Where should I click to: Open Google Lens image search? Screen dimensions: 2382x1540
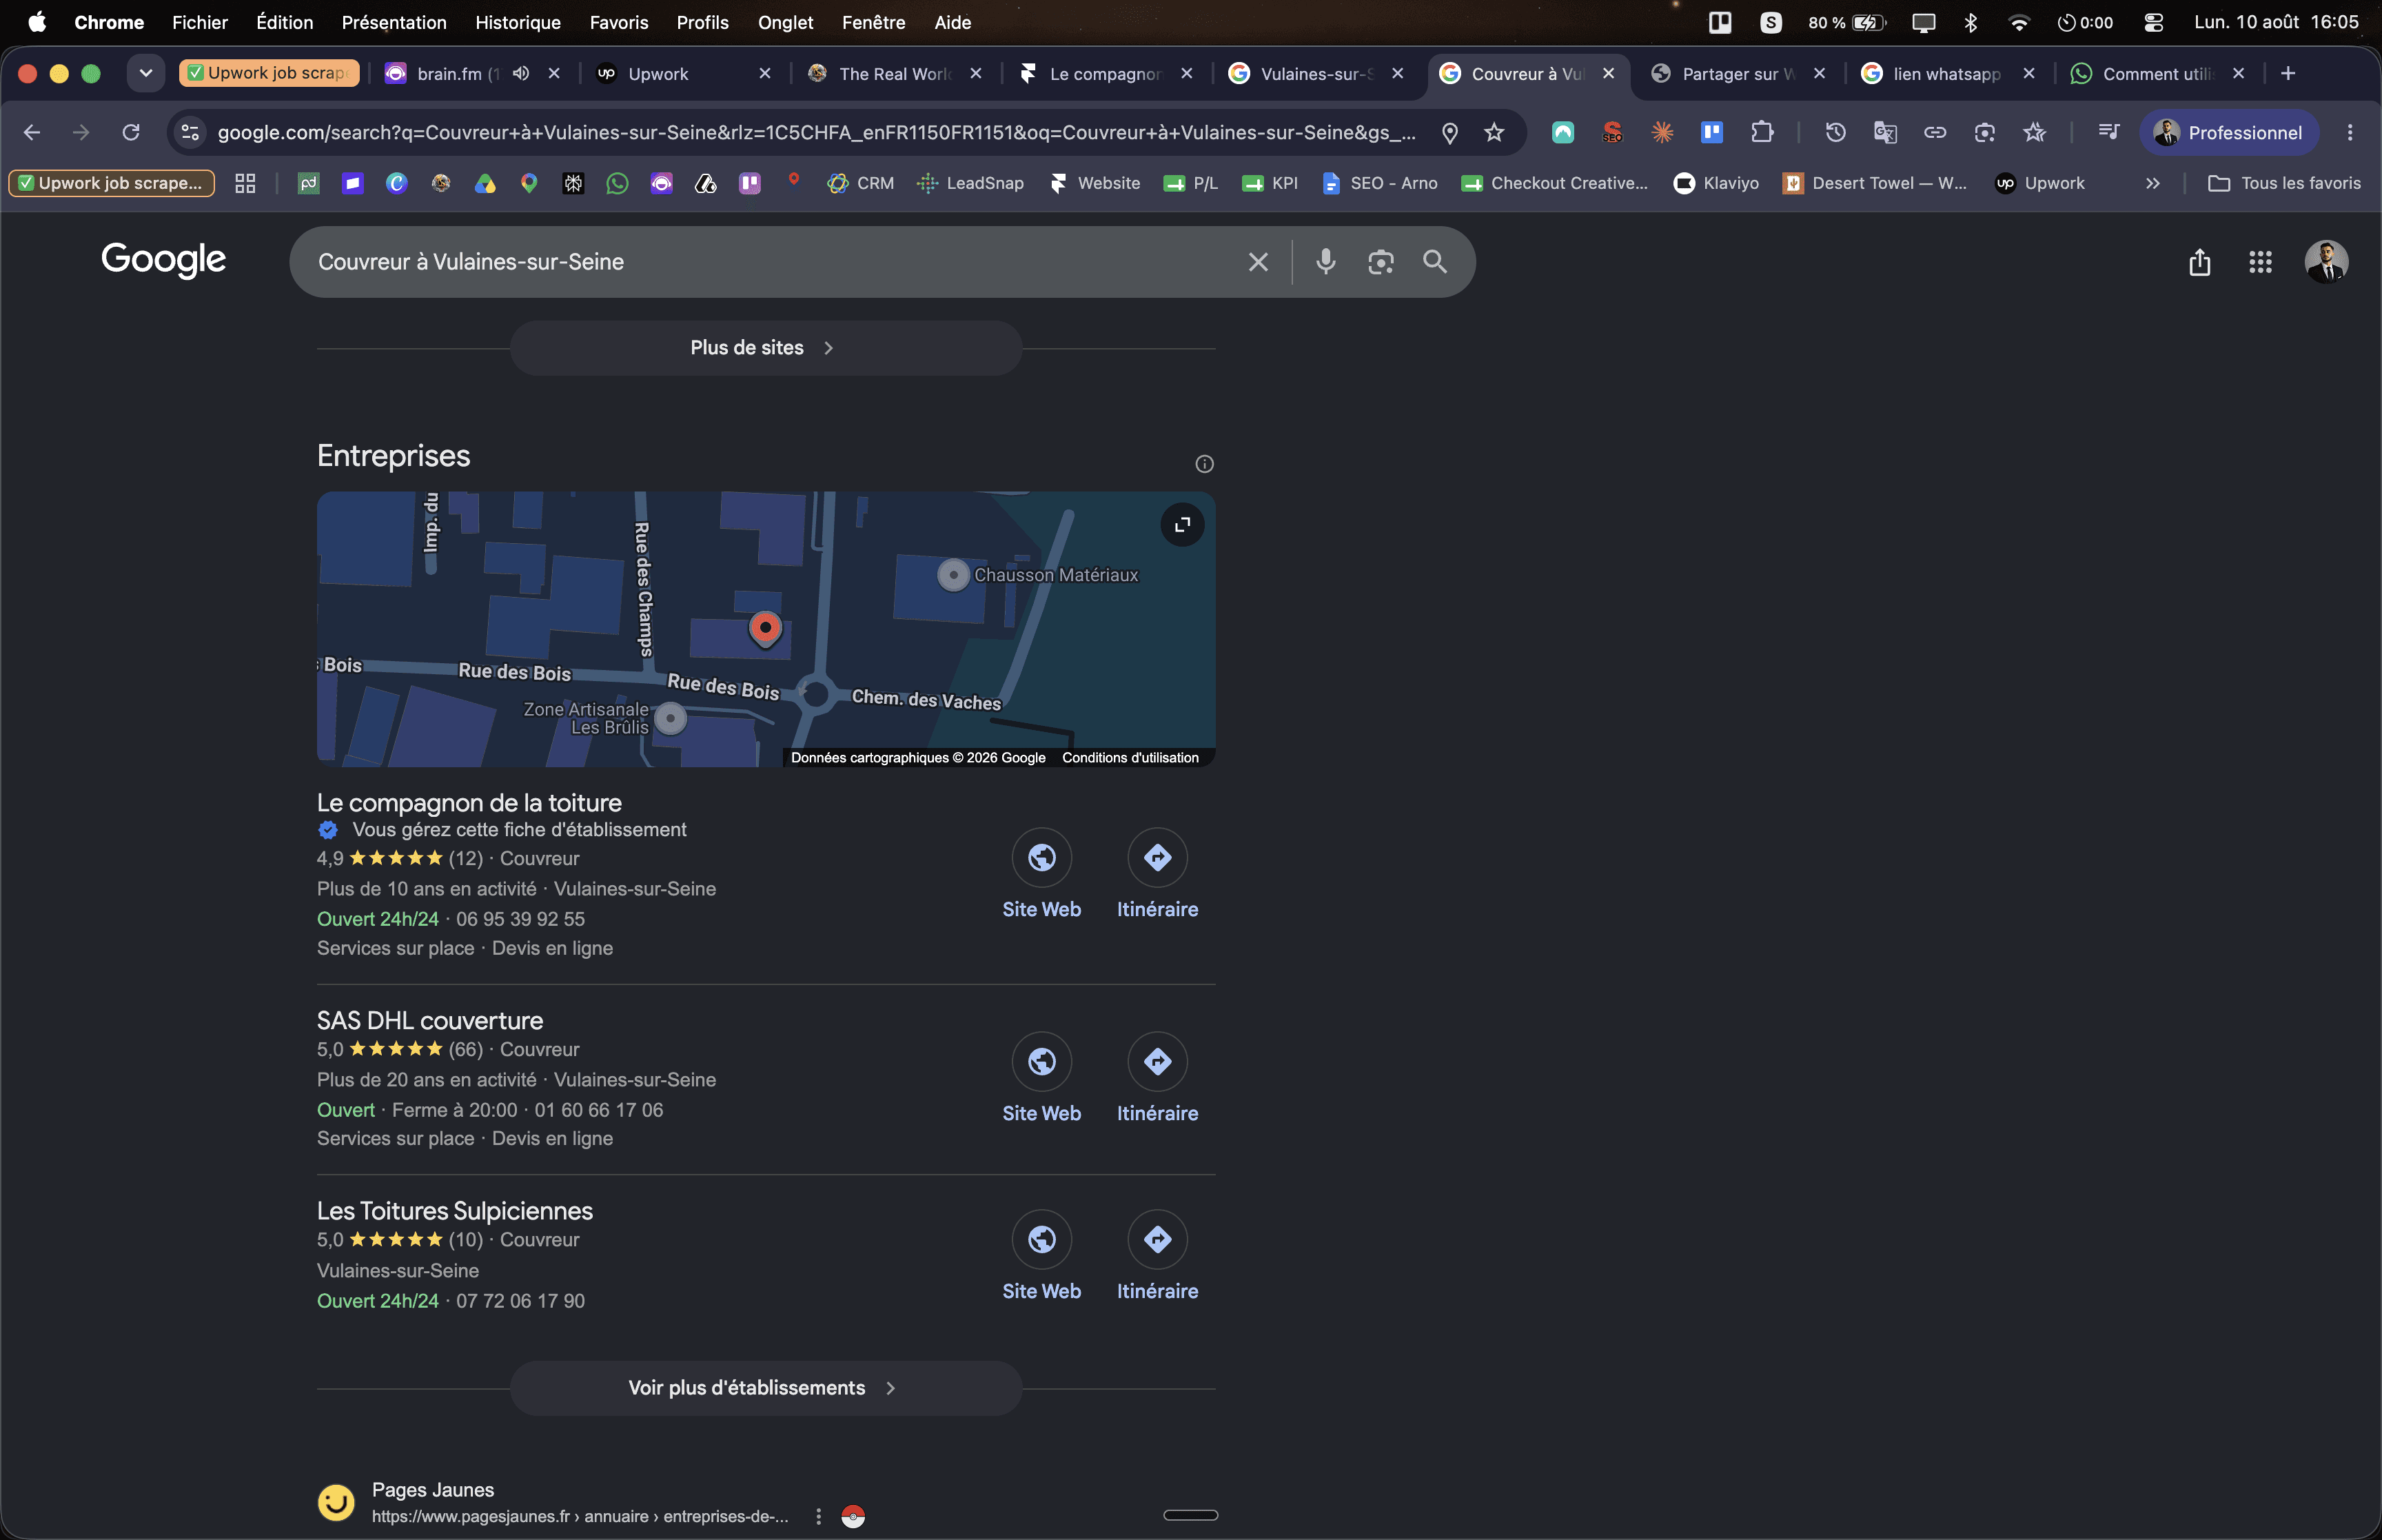[x=1381, y=262]
